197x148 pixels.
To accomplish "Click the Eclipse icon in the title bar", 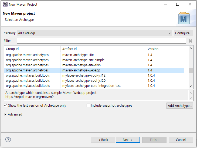I will (x=5, y=4).
